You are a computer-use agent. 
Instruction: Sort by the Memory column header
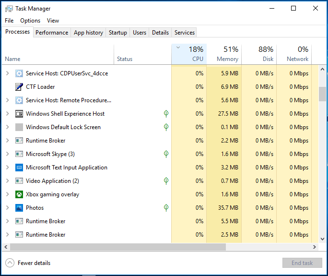(224, 54)
